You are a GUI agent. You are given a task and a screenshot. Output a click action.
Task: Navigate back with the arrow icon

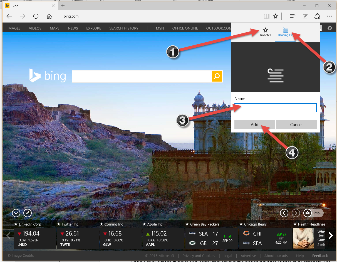pyautogui.click(x=9, y=16)
